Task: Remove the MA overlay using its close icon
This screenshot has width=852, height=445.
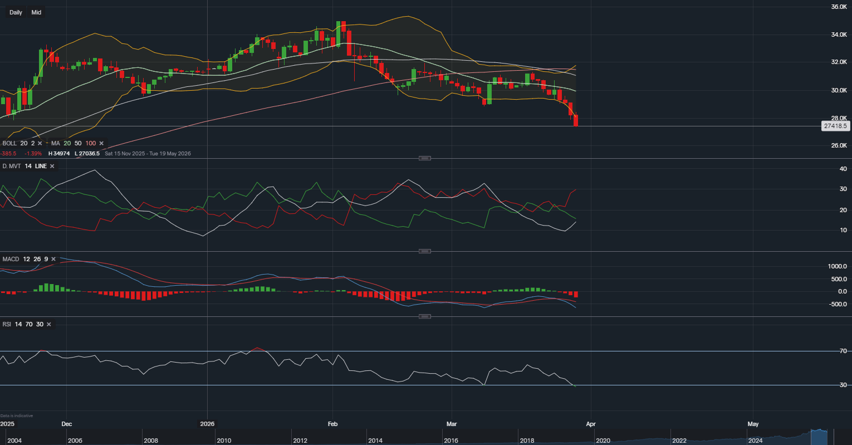Action: click(101, 143)
